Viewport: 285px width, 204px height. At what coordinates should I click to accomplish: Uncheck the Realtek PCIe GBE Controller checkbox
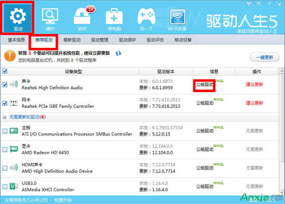tap(5, 103)
